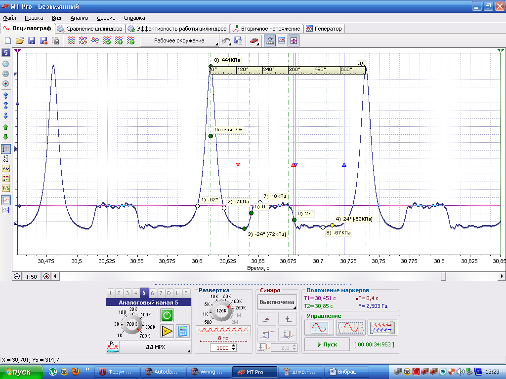506x379 pixels.
Task: Toggle the green channel power button
Action: coord(167,315)
